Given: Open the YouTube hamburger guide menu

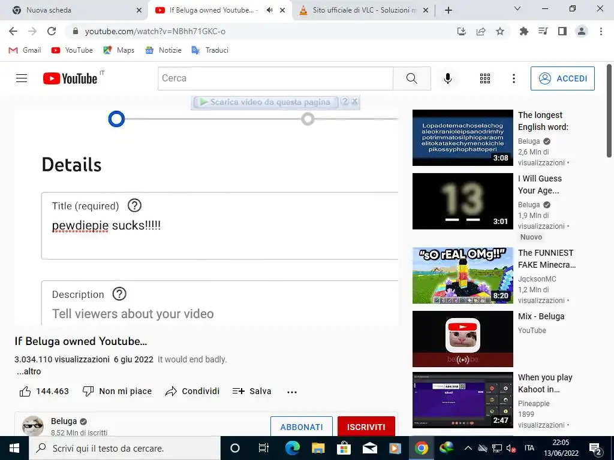Looking at the screenshot, I should [x=22, y=78].
